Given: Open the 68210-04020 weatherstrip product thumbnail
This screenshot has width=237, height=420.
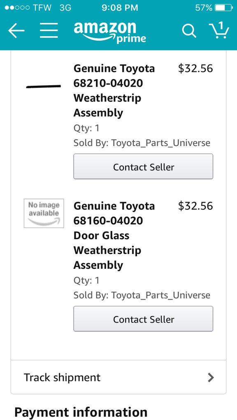Looking at the screenshot, I should [x=44, y=86].
